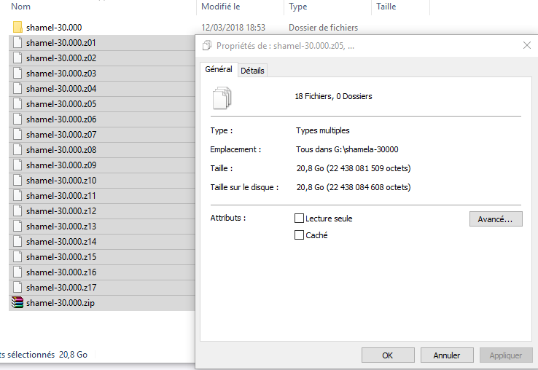Open the Avancé... attributes dialog

click(x=496, y=219)
